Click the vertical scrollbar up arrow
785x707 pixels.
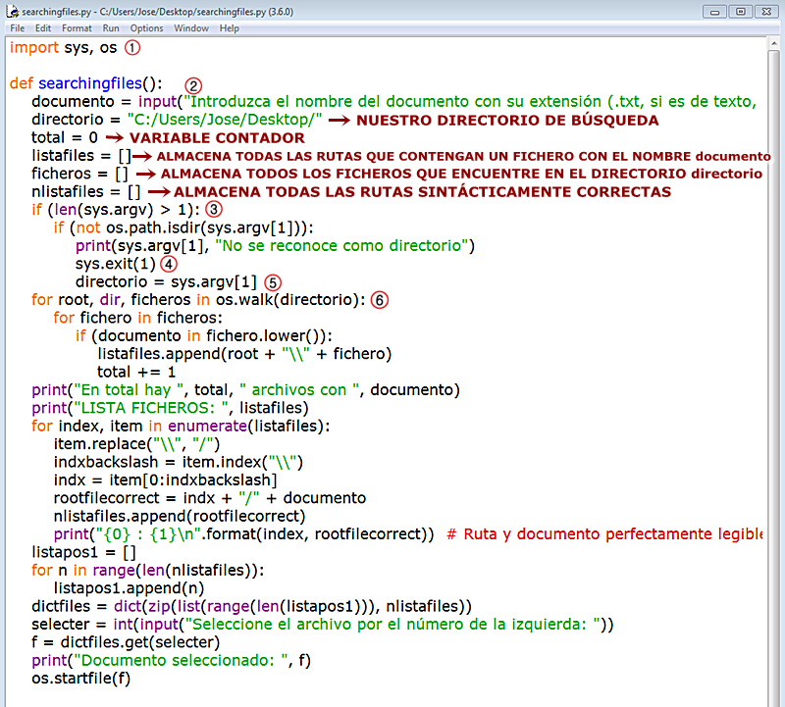click(x=773, y=43)
